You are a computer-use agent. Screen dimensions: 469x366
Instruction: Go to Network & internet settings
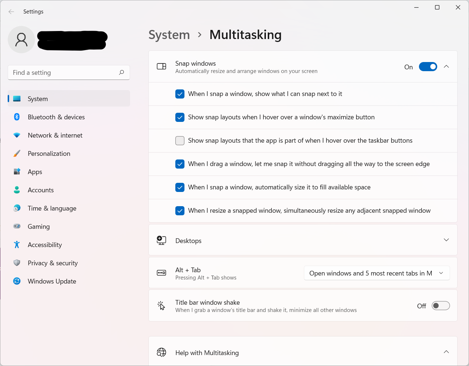pos(69,135)
